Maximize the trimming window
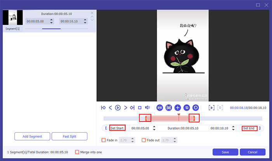Image resolution: width=272 pixels, height=161 pixels. tap(258, 5)
